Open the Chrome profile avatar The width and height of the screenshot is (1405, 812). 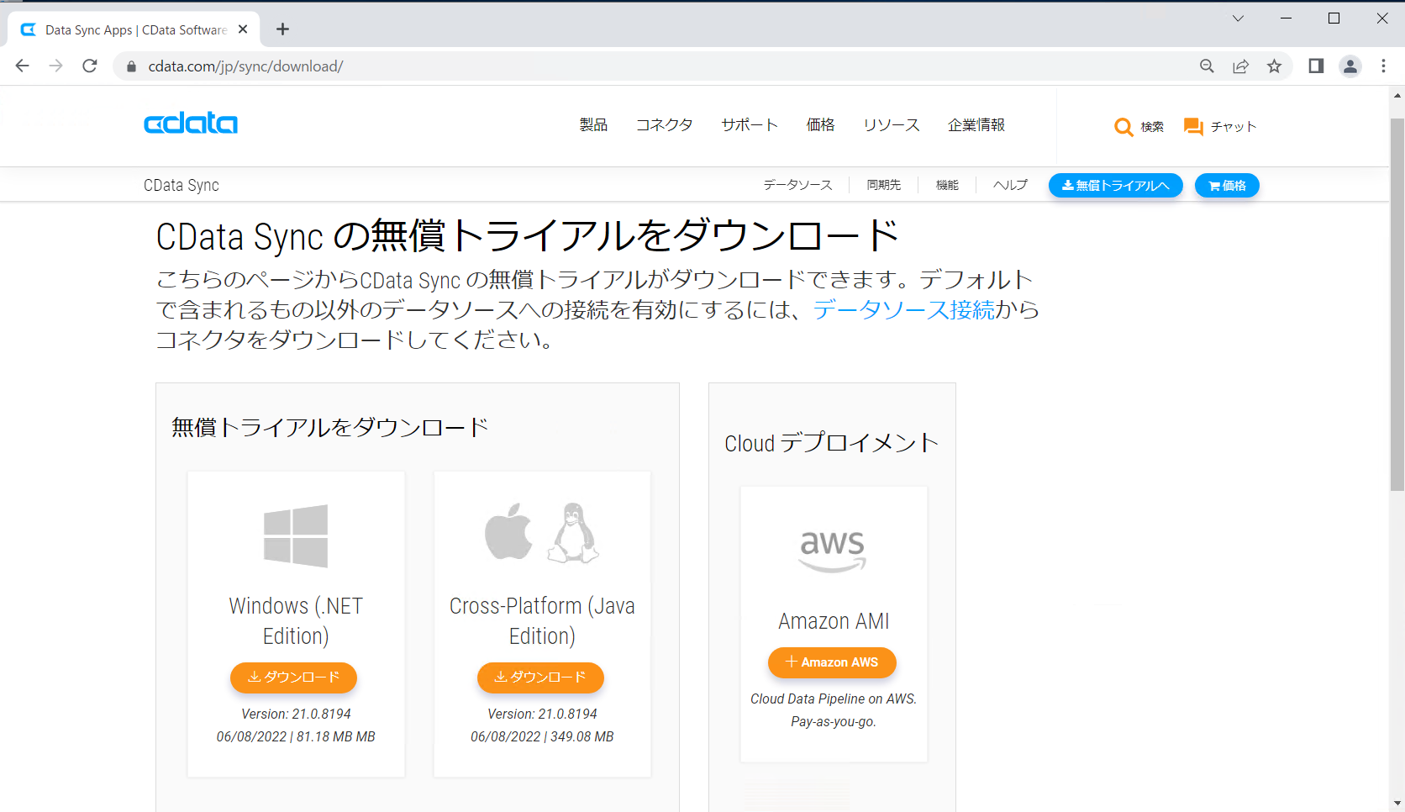click(x=1350, y=66)
